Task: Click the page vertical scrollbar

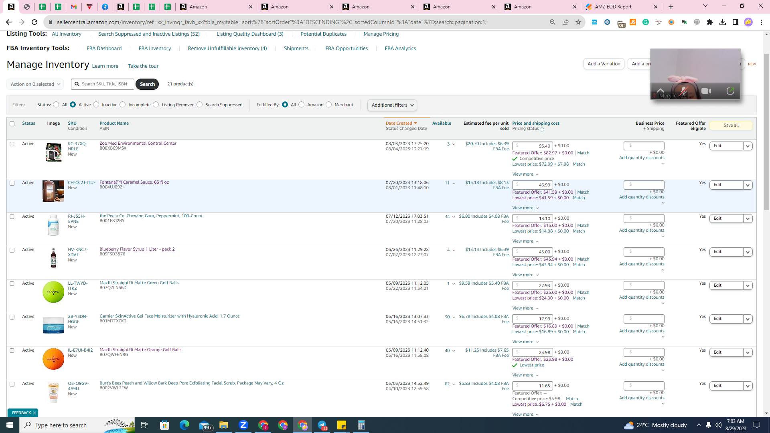Action: [x=766, y=132]
